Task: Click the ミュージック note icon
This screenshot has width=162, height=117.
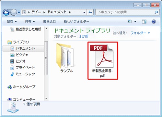Action: coord(12,74)
